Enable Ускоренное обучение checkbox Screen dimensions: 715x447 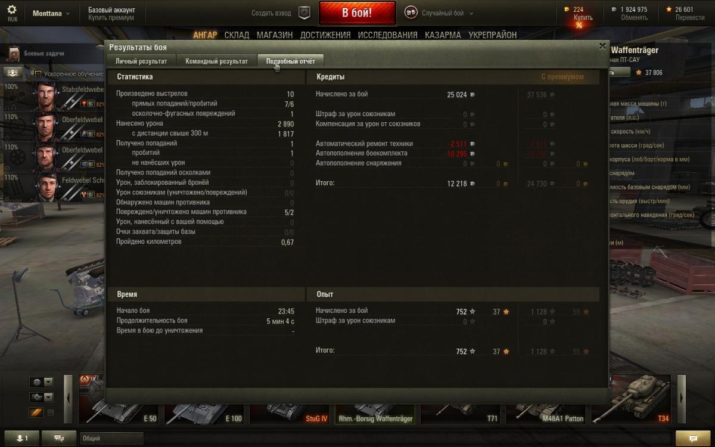[38, 74]
